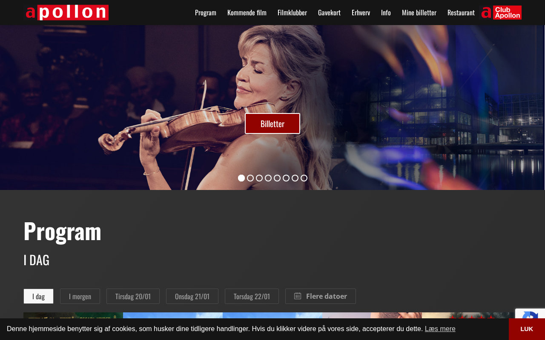Viewport: 545px width, 340px height.
Task: Open the Filmklubber menu
Action: coord(292,12)
